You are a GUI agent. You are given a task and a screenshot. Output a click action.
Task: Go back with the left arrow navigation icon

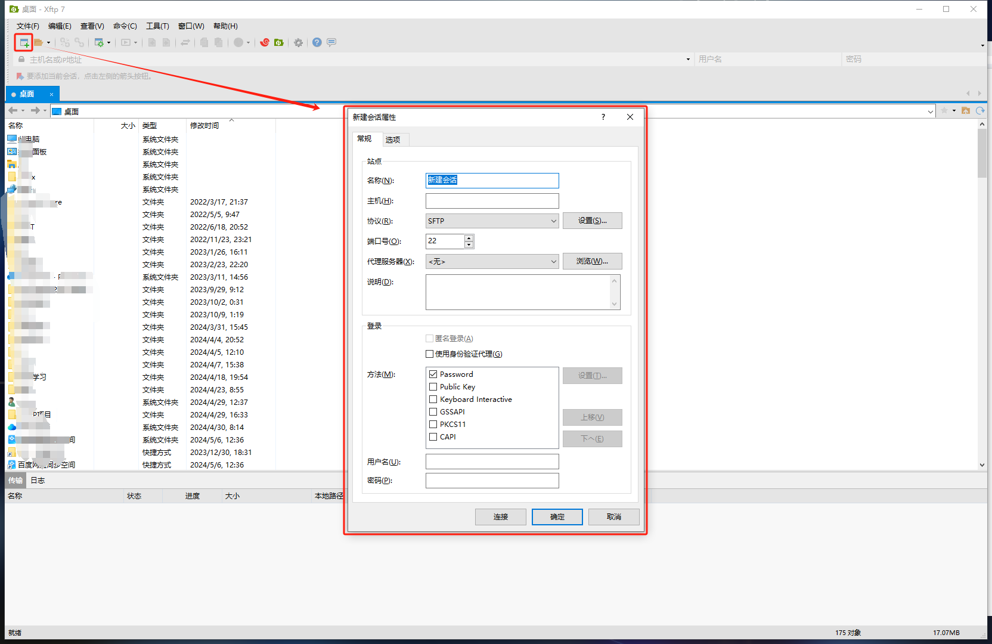pos(13,111)
